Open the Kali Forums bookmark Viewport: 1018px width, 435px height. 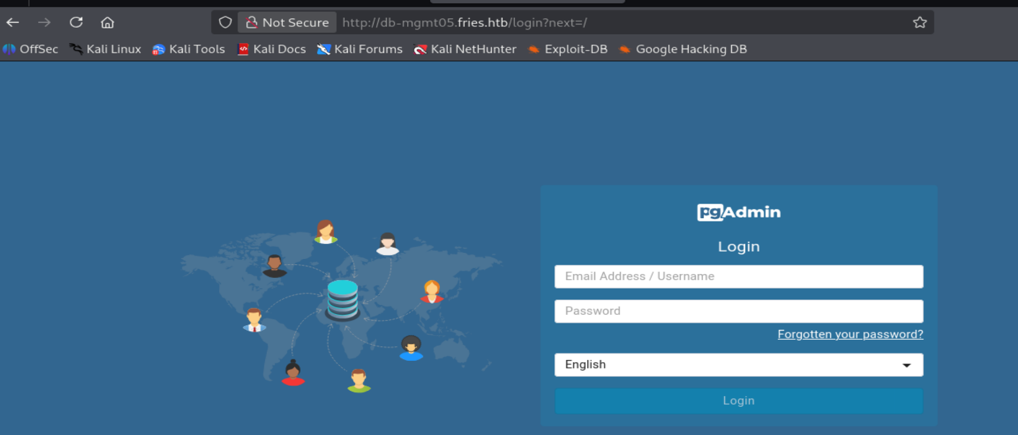pos(360,49)
